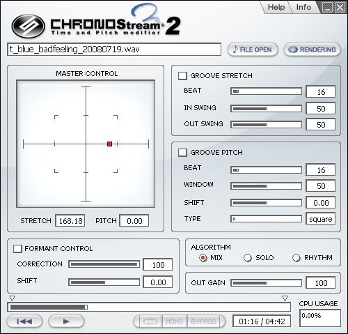This screenshot has height=334, width=348.
Task: Click the right end marker triangle
Action: coord(285,298)
